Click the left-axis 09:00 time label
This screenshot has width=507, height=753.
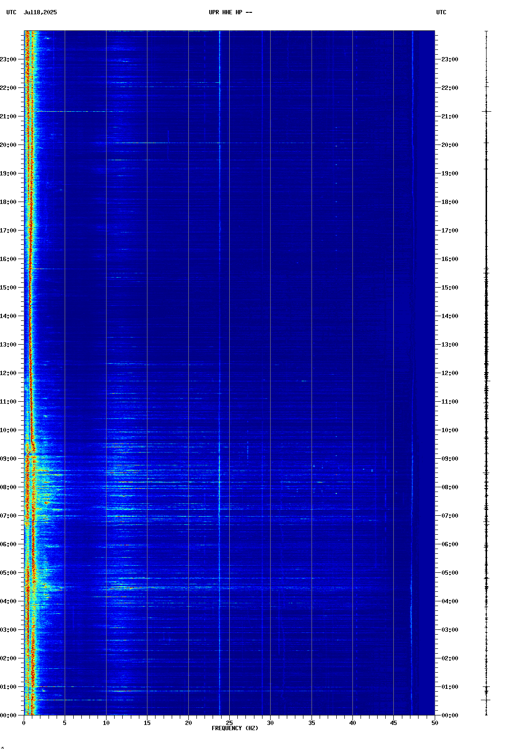[8, 459]
